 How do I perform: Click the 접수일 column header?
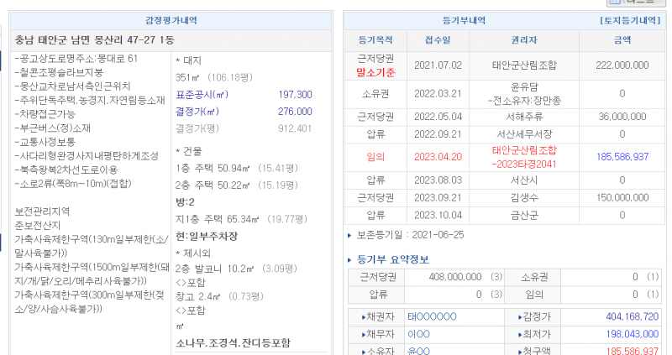click(x=435, y=39)
